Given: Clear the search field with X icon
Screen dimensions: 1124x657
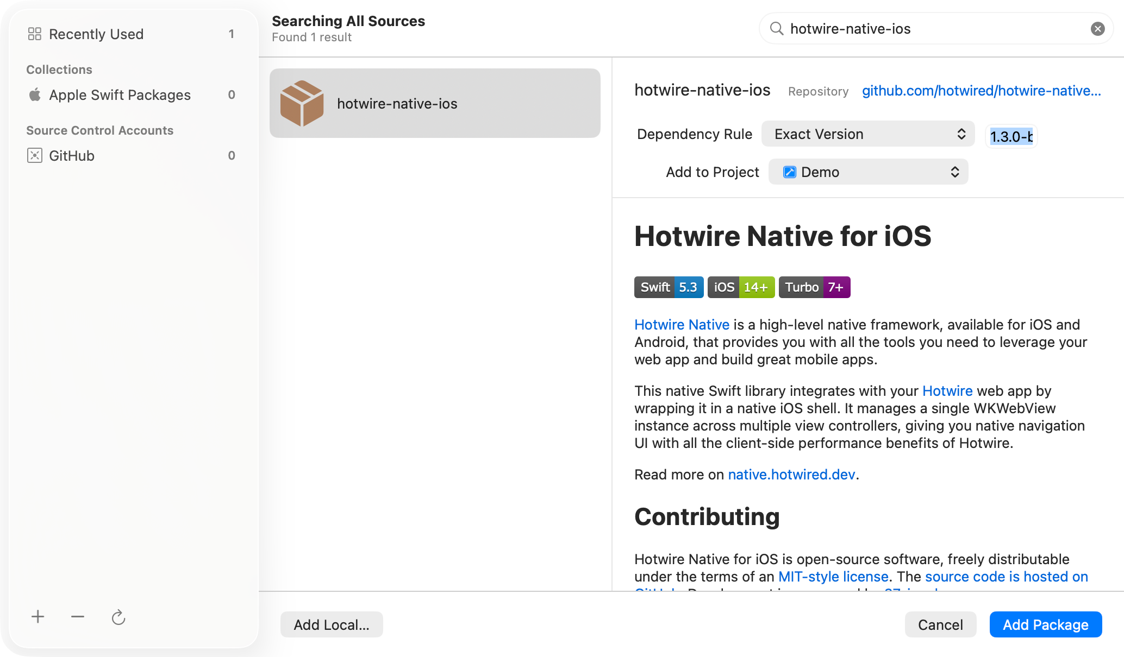Looking at the screenshot, I should [x=1097, y=29].
